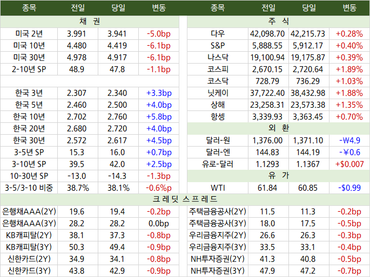Click the +3.3bp change value

159,93
